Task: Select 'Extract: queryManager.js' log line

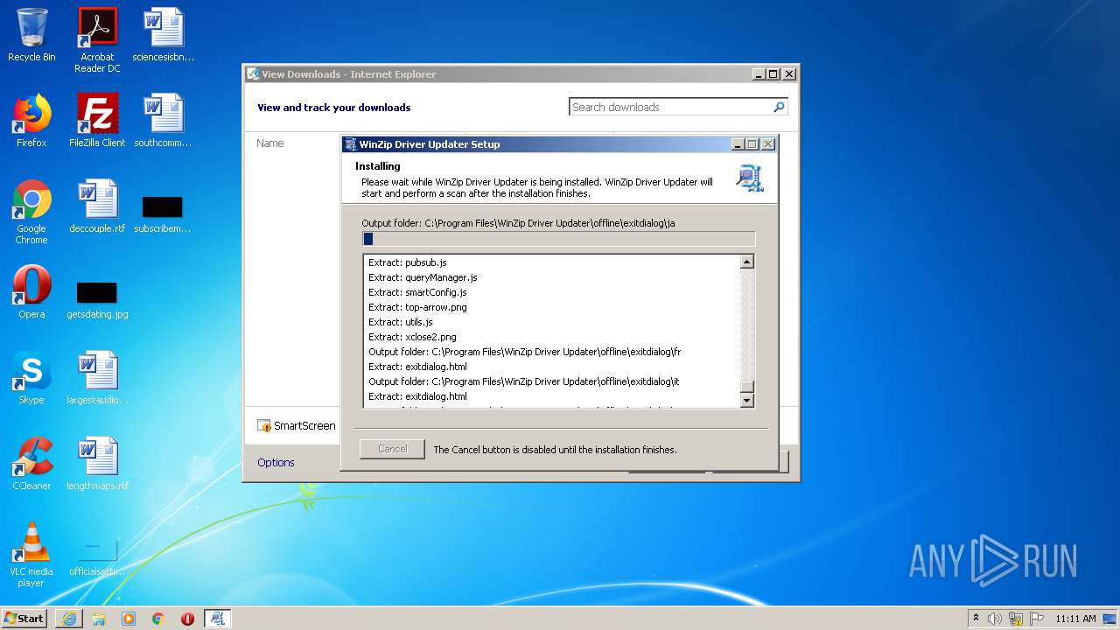Action: (423, 277)
